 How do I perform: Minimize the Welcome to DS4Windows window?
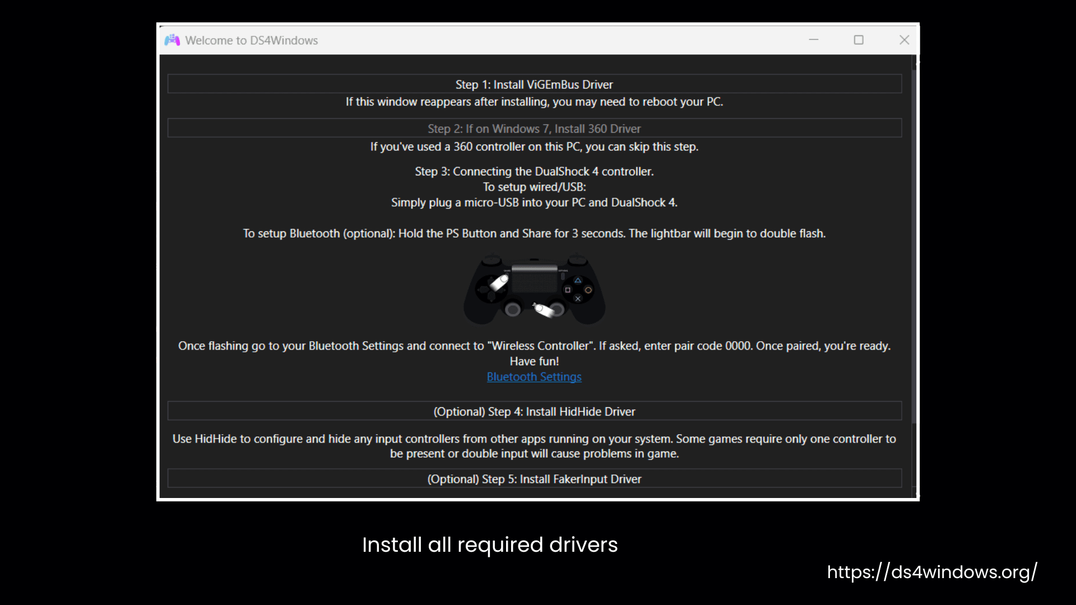(814, 40)
